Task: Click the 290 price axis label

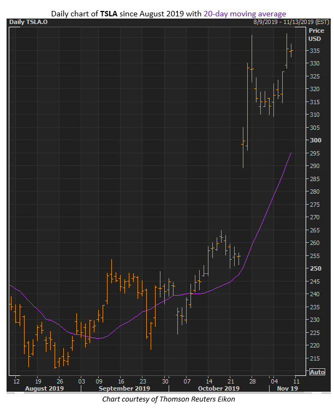Action: click(x=314, y=166)
